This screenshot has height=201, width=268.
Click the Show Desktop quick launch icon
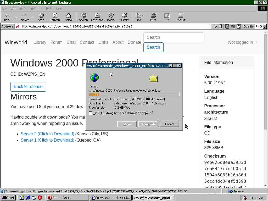22,198
